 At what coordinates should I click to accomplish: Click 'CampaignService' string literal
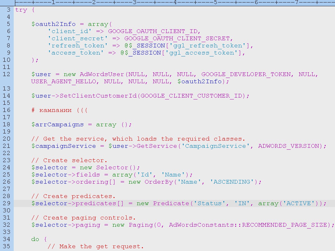pos(215,146)
